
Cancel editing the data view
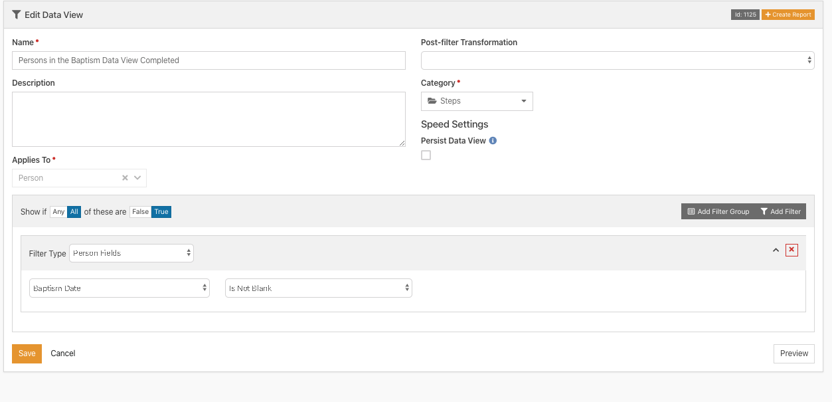tap(63, 353)
